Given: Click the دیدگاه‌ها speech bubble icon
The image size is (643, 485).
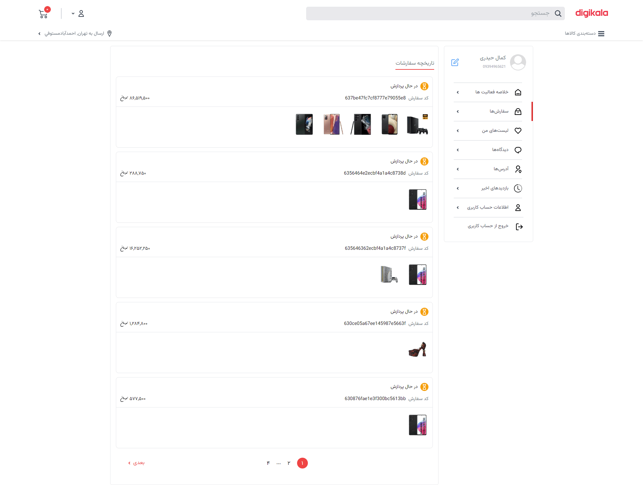Looking at the screenshot, I should pyautogui.click(x=518, y=150).
